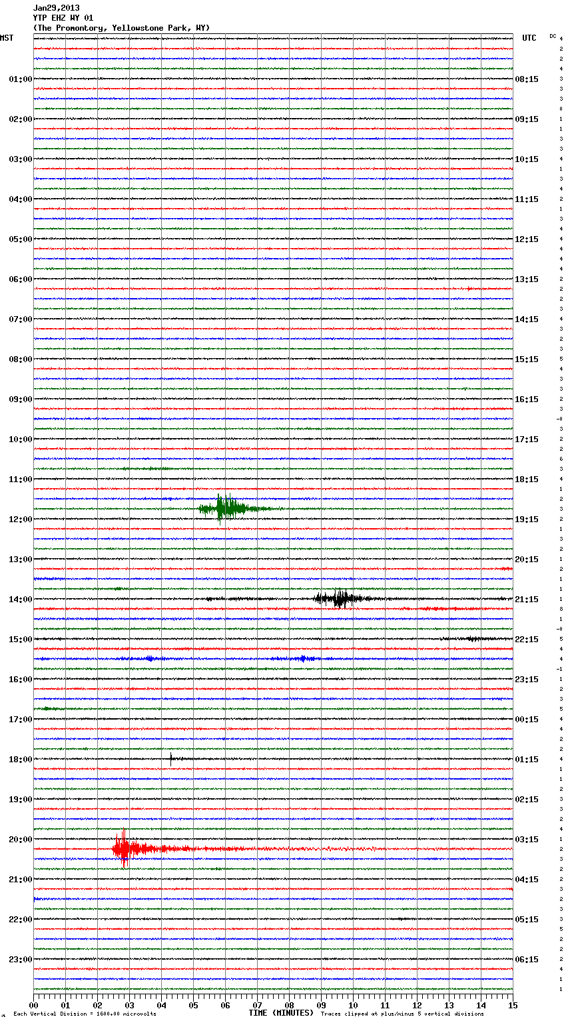Click the 21:15 UTC row label
The image size is (566, 1023).
(x=527, y=600)
